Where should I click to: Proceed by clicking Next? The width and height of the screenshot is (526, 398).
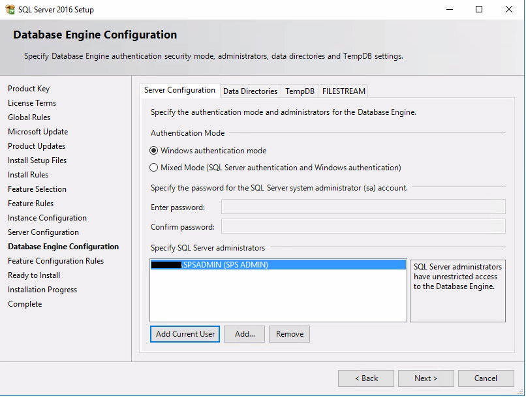tap(425, 378)
